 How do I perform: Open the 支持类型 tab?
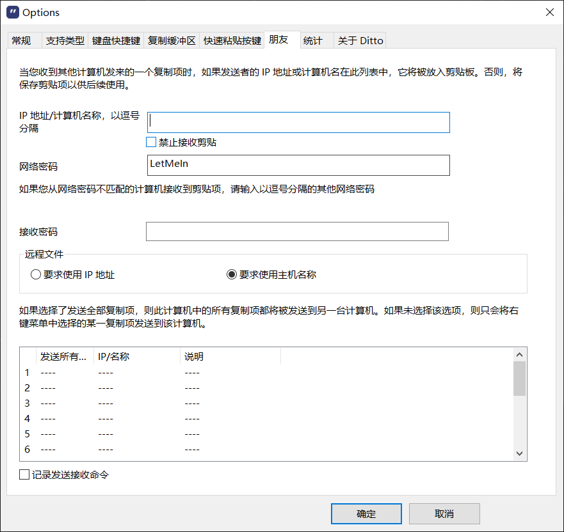pos(65,41)
